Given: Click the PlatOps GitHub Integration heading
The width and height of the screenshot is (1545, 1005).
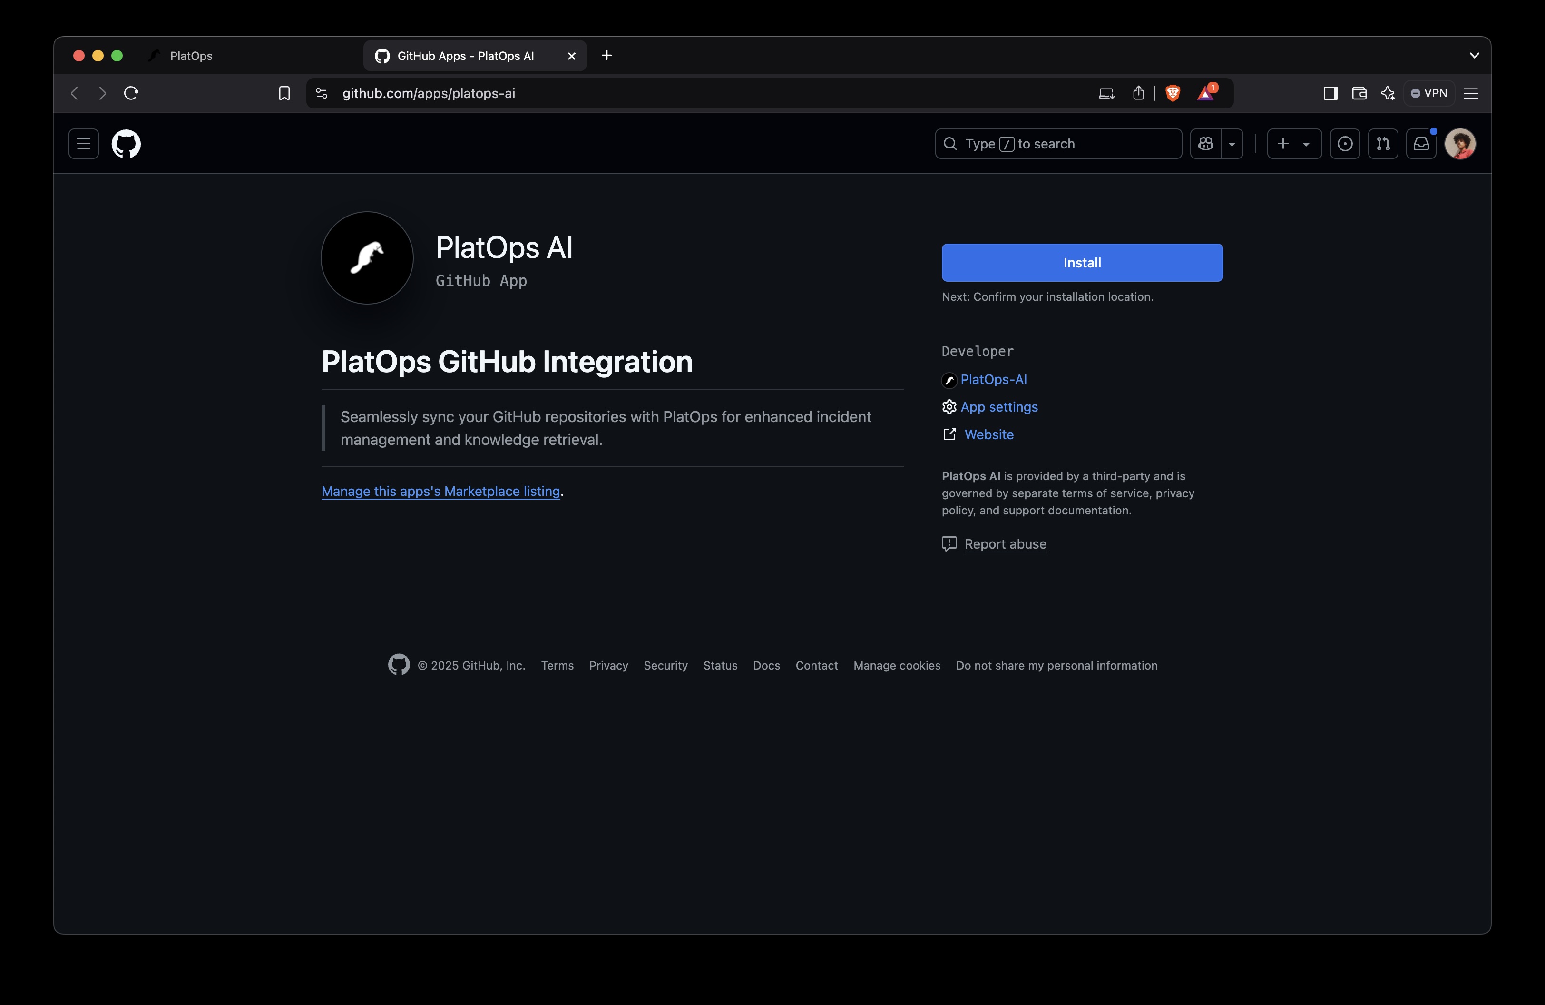Looking at the screenshot, I should (507, 362).
